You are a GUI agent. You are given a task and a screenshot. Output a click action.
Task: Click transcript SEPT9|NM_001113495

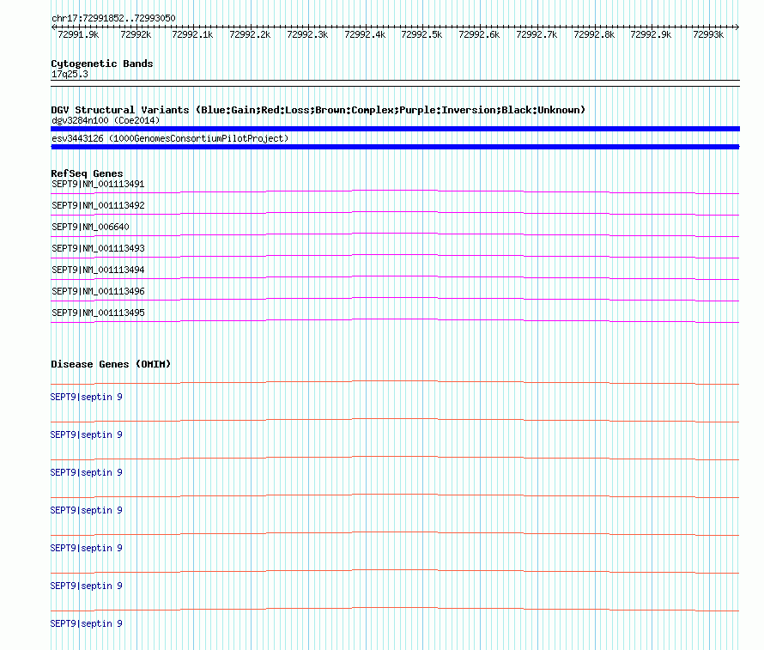[x=98, y=313]
